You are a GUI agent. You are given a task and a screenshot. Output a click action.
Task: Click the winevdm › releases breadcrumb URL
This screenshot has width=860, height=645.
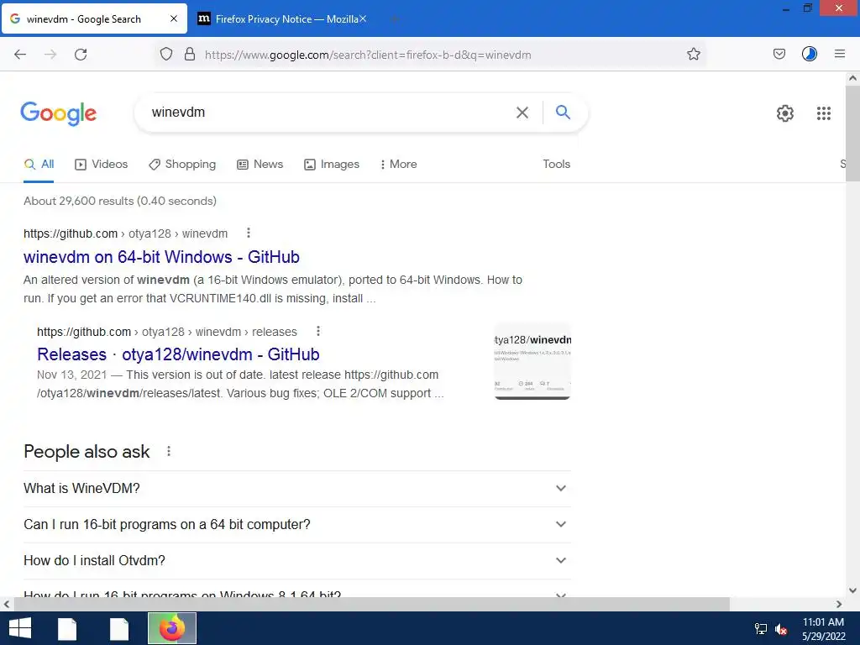[x=167, y=332]
